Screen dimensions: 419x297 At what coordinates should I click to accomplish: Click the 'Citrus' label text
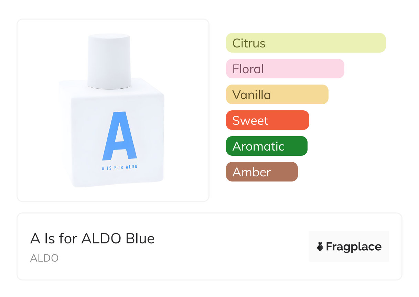249,43
